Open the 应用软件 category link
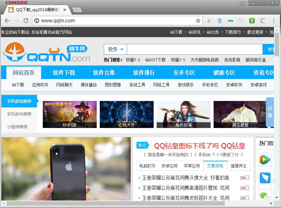 [x=40, y=85]
